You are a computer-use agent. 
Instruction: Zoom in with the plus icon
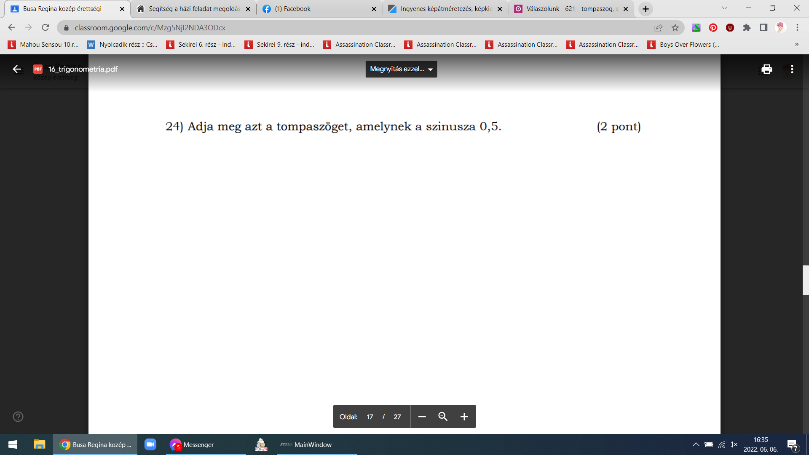(x=464, y=417)
